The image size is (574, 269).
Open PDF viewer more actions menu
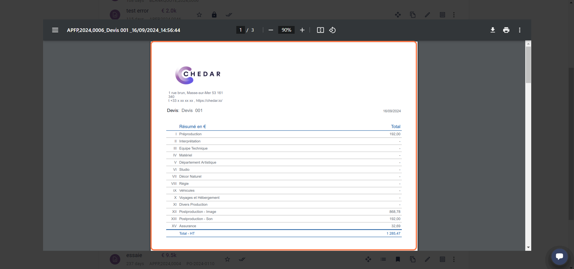[520, 30]
